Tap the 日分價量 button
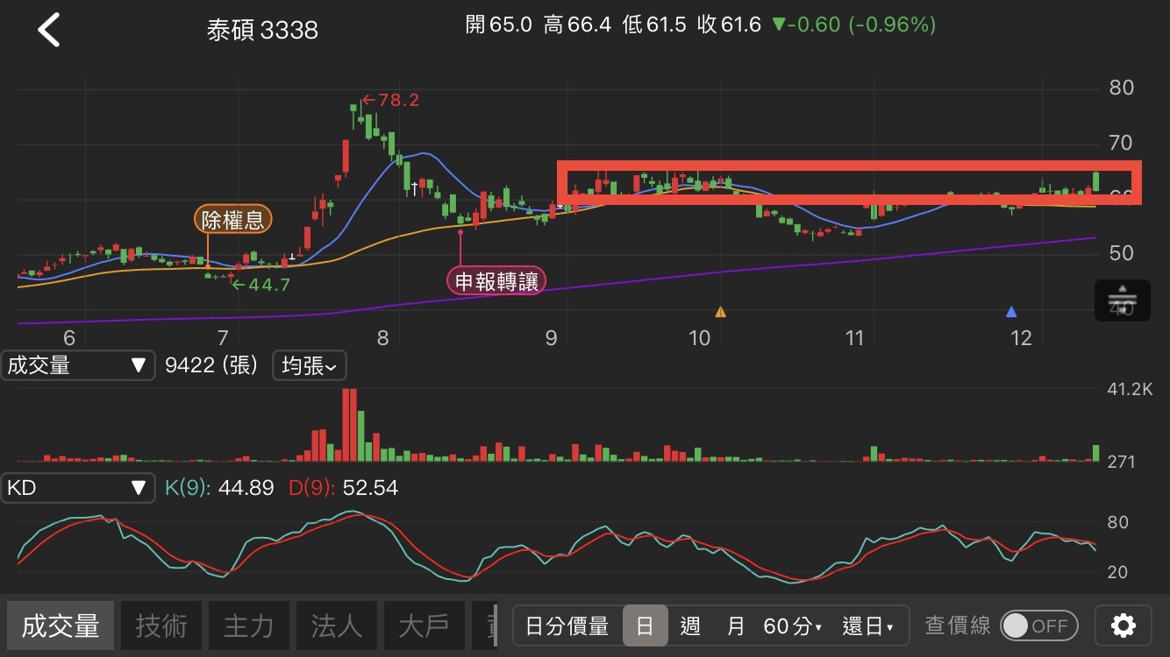Screen dimensions: 1170x657 [x=567, y=626]
